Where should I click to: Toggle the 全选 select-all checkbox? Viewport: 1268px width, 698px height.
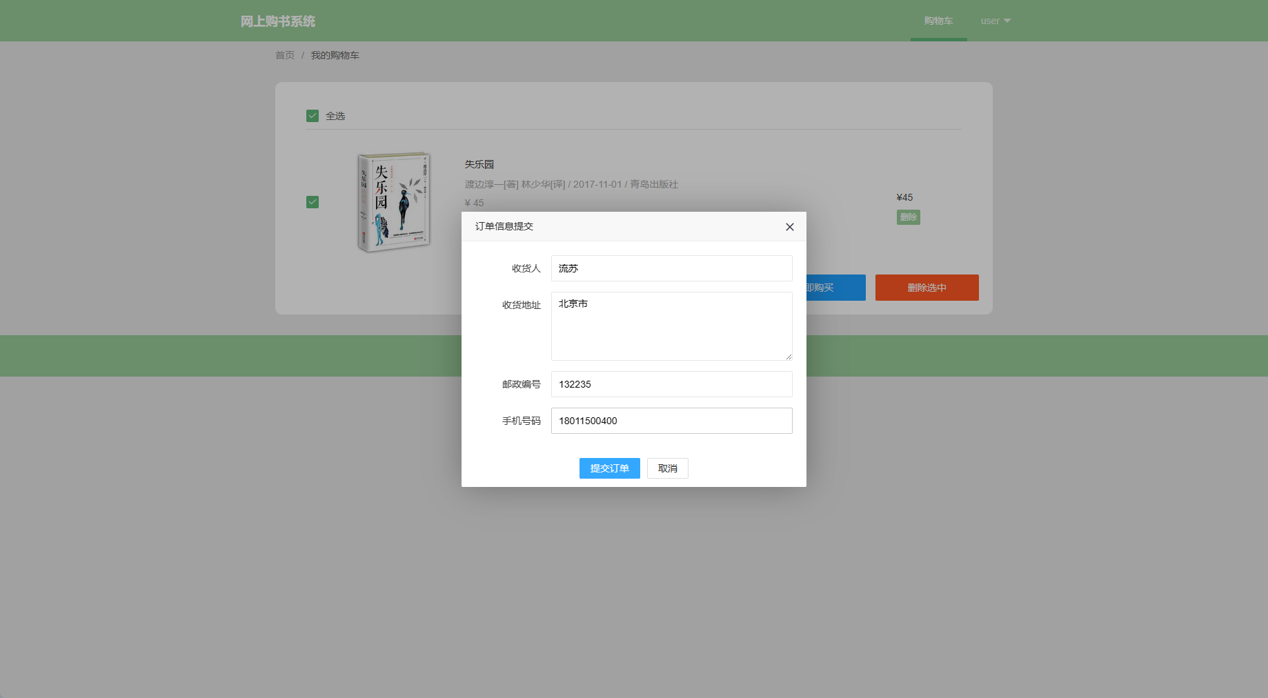coord(313,116)
